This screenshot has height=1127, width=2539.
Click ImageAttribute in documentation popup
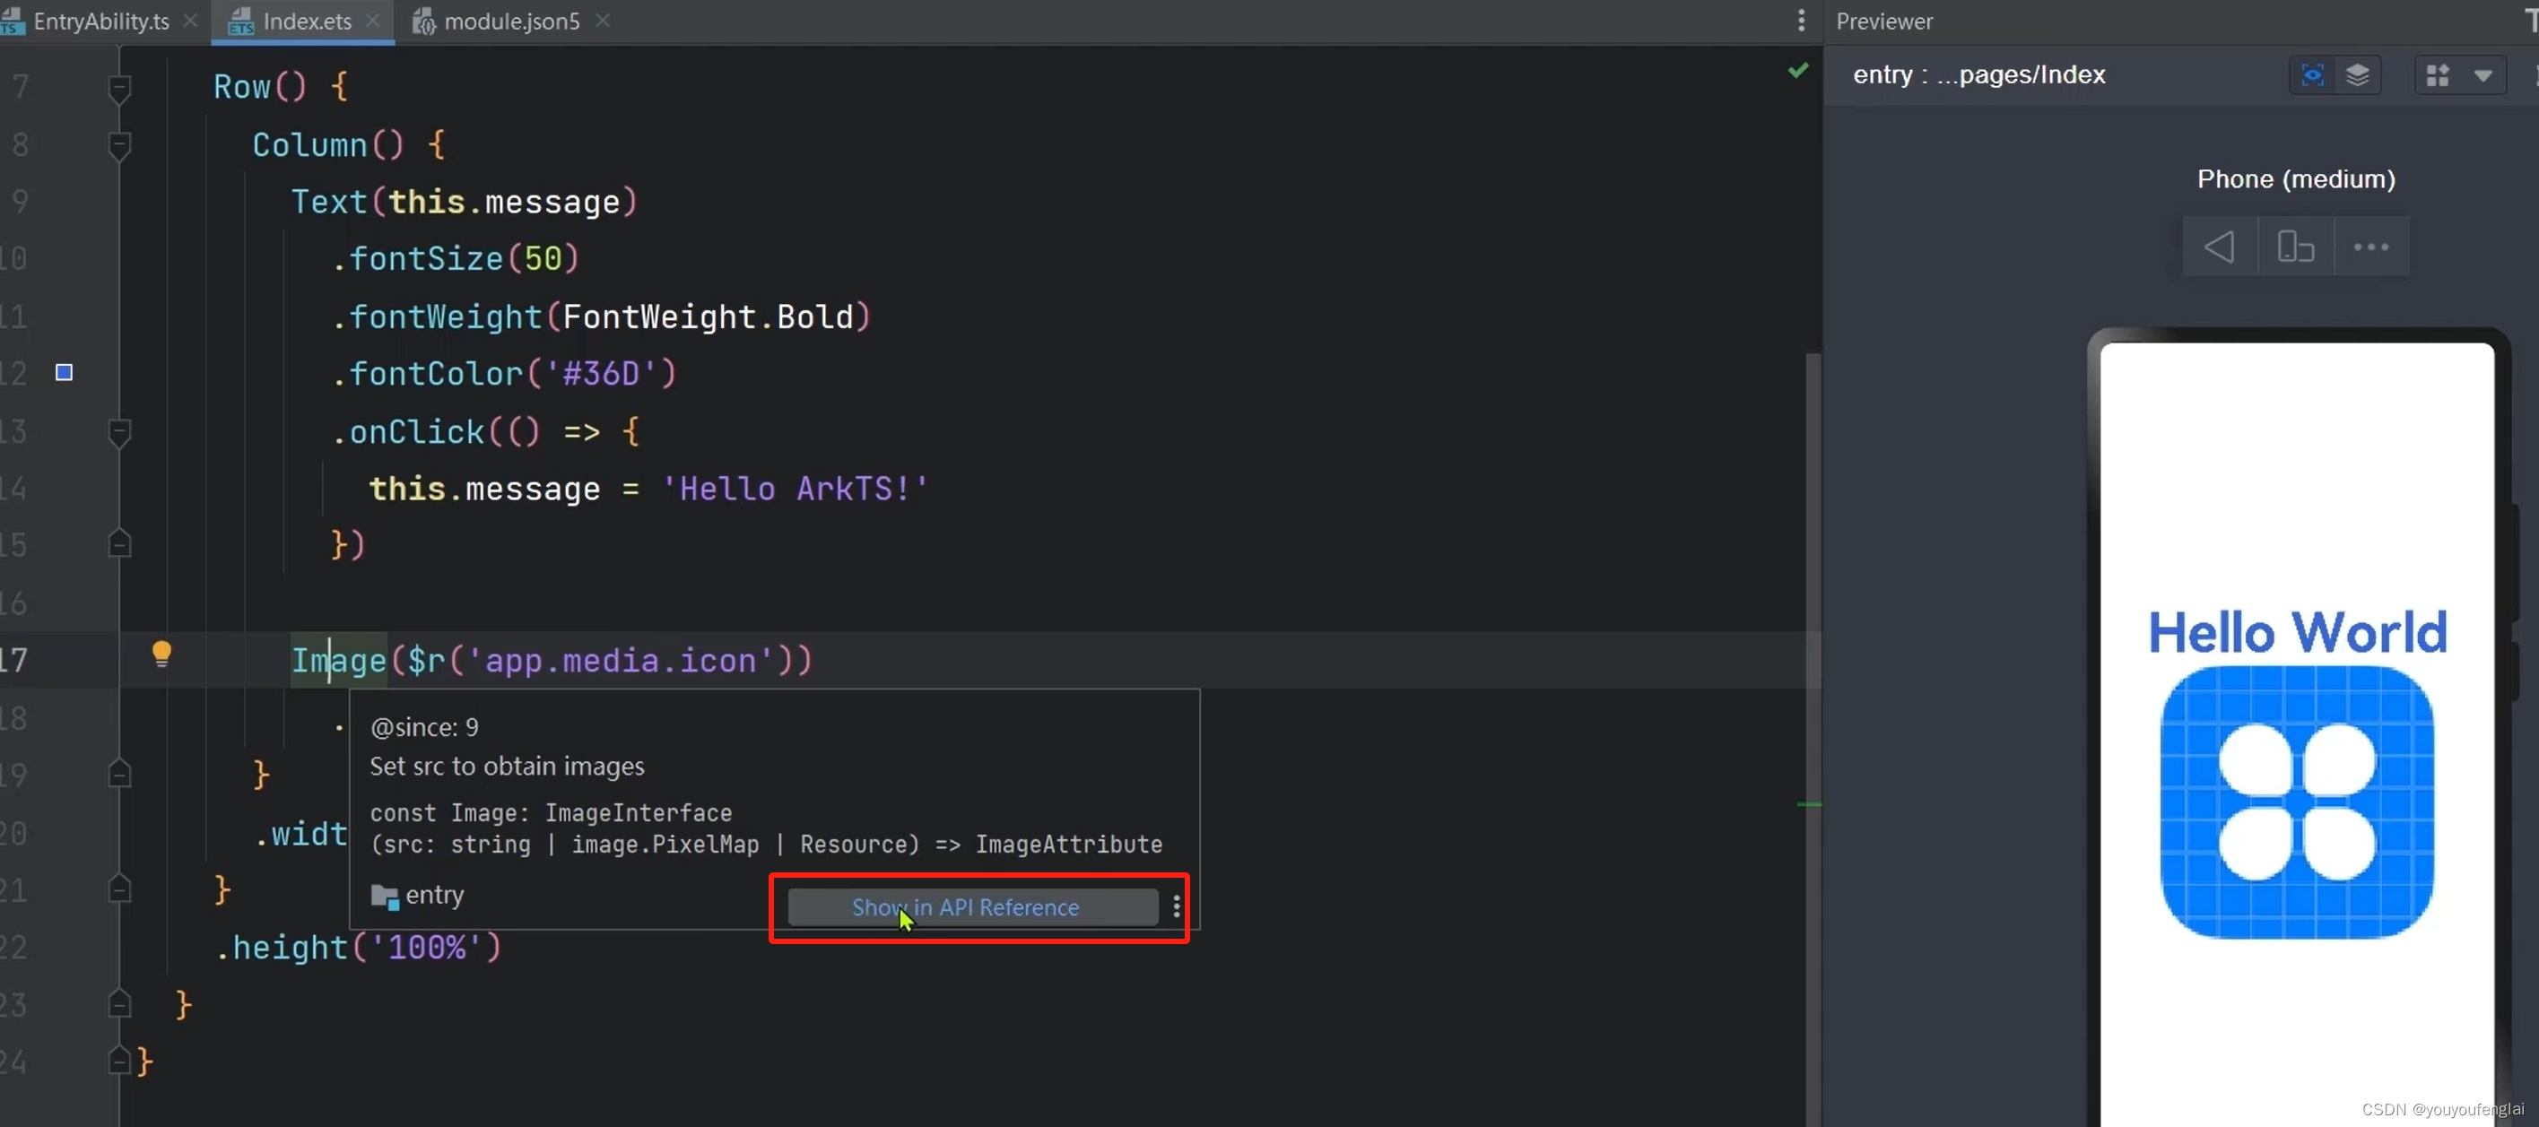coord(1068,845)
